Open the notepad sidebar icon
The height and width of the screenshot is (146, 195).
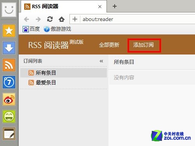click(x=9, y=134)
